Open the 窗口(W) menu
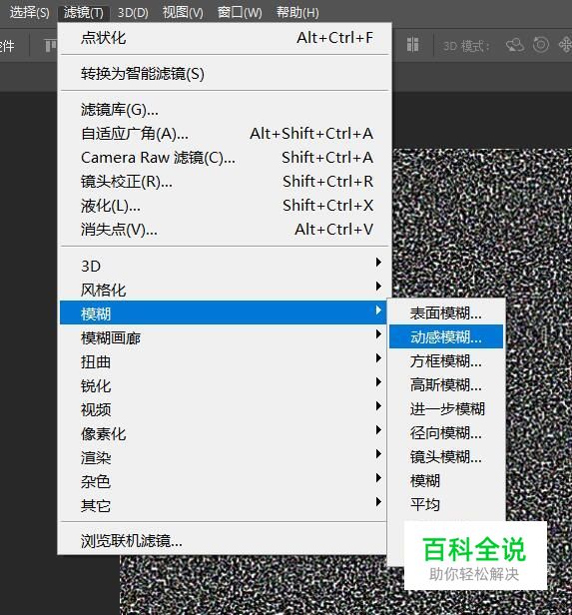Image resolution: width=572 pixels, height=615 pixels. pos(240,13)
